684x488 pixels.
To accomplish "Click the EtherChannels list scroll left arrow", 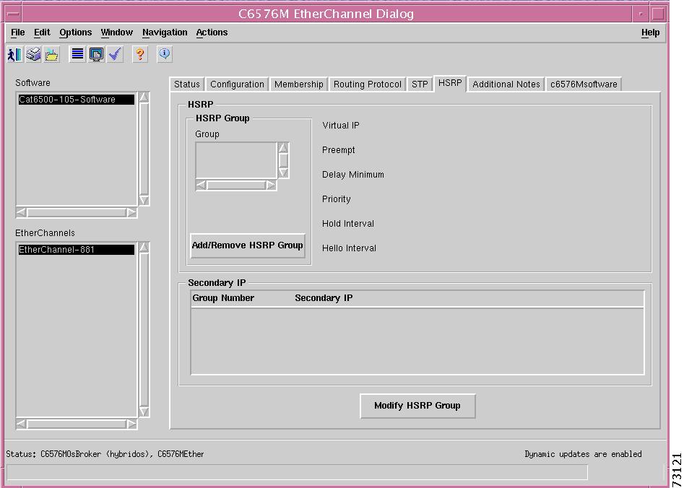I will point(22,424).
